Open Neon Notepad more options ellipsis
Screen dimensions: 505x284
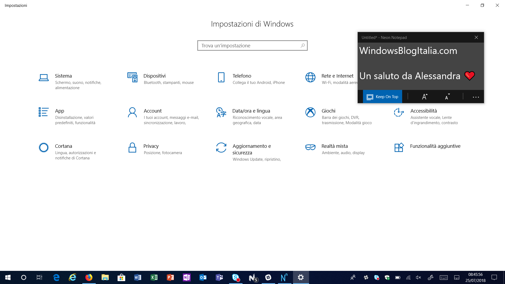click(x=476, y=97)
